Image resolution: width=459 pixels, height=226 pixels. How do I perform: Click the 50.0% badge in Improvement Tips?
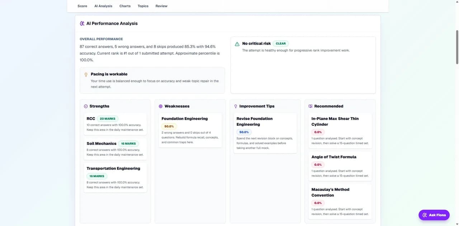pos(244,132)
